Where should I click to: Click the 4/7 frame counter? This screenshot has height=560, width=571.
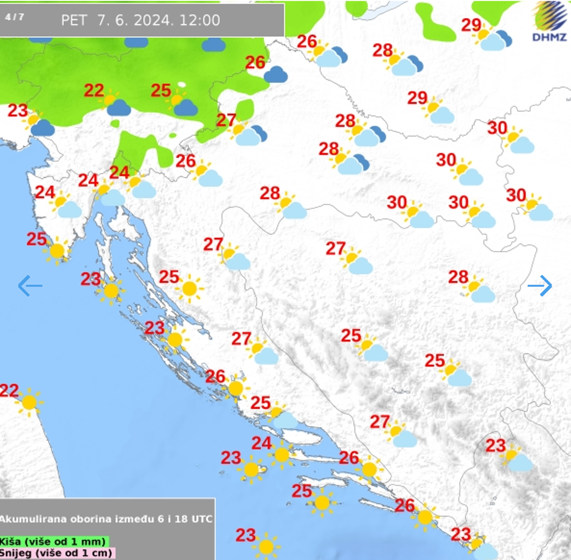pyautogui.click(x=15, y=17)
